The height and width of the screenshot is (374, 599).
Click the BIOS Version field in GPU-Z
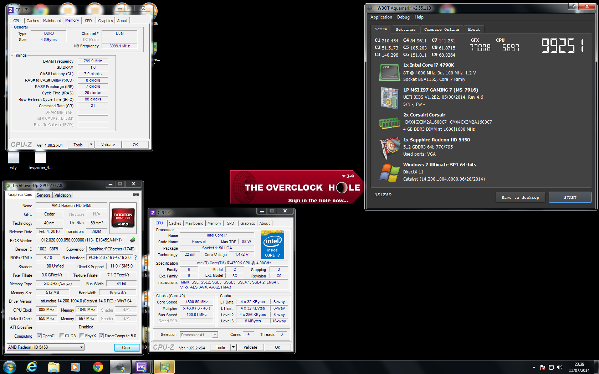82,240
